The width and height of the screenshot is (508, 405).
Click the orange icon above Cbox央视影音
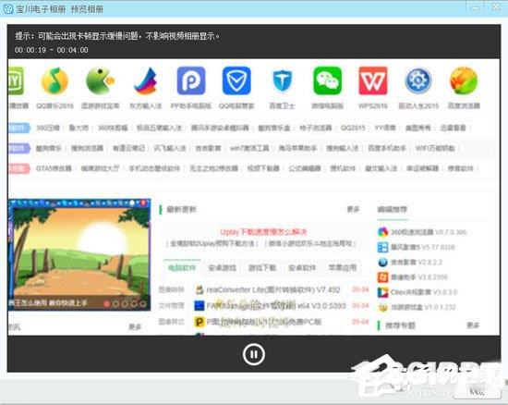(382, 277)
